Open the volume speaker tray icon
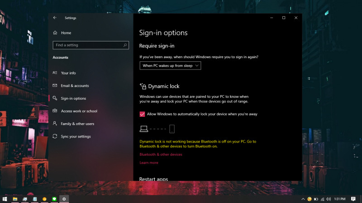Image resolution: width=362 pixels, height=203 pixels. [329, 199]
